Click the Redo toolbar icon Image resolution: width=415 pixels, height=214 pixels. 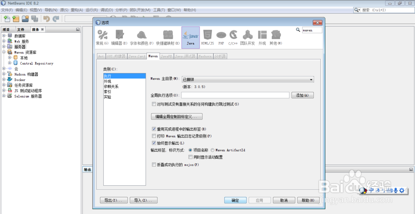coord(56,19)
